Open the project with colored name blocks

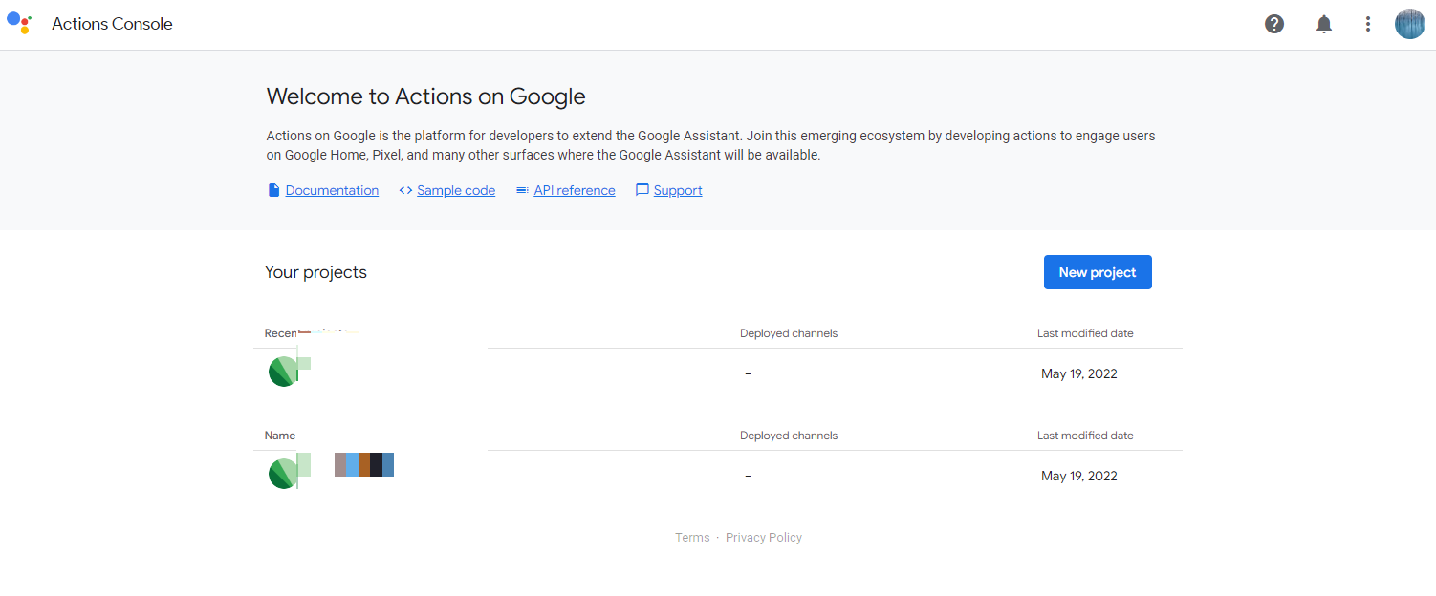[364, 465]
